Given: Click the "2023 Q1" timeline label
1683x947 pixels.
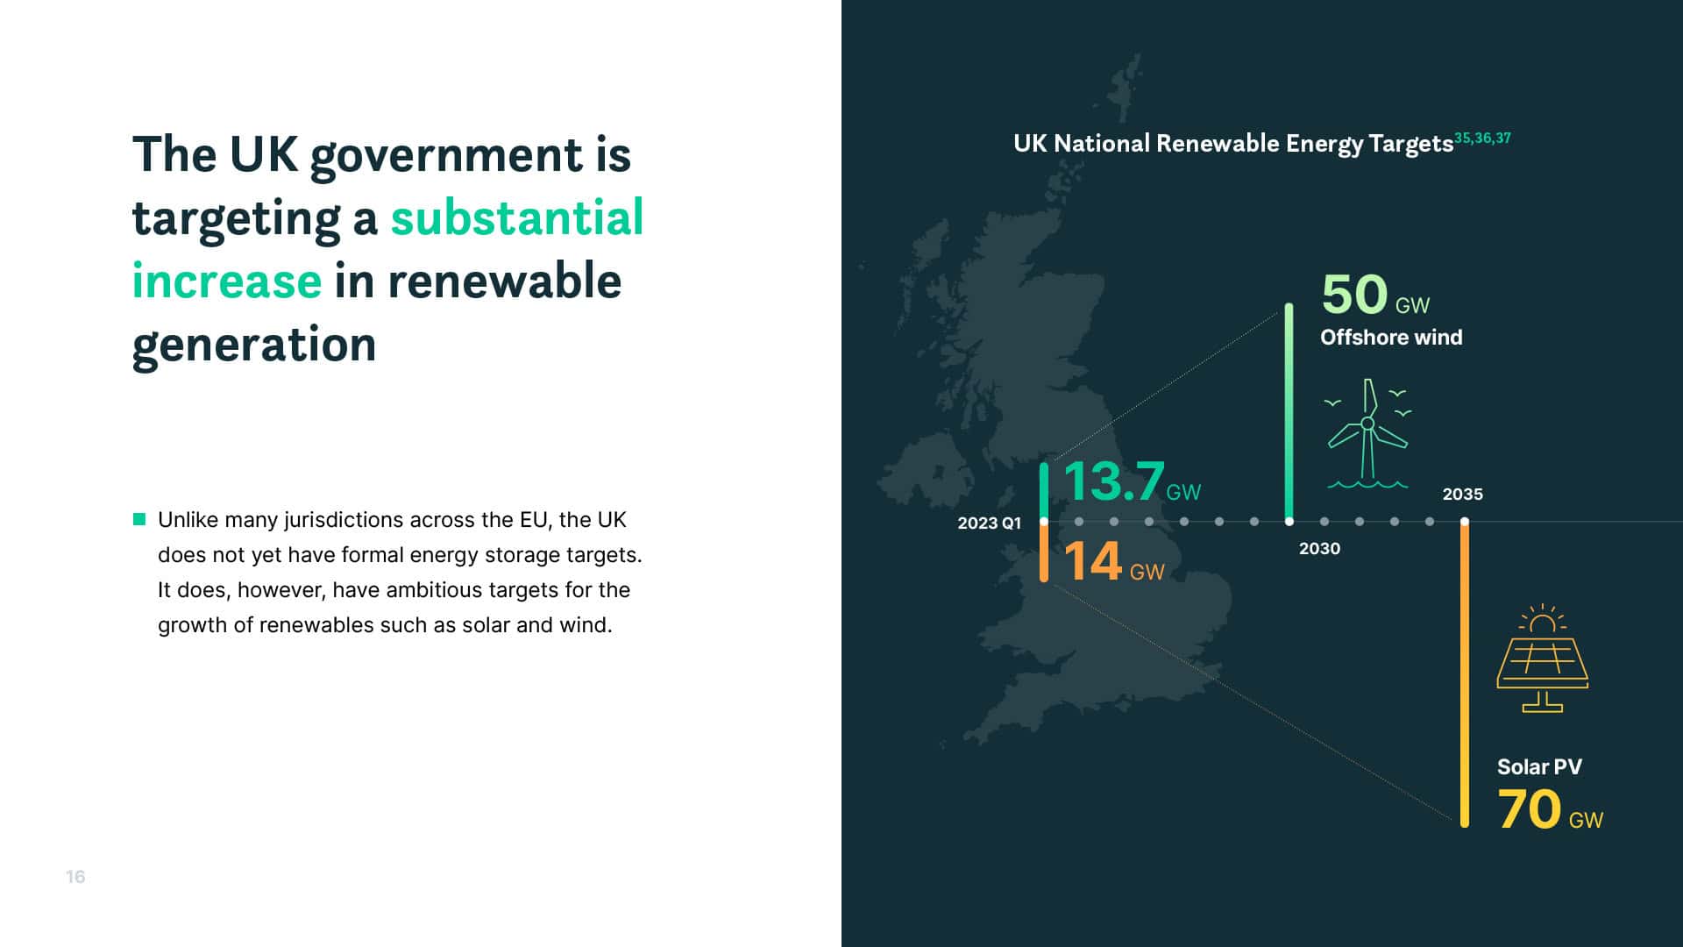Looking at the screenshot, I should click(989, 523).
